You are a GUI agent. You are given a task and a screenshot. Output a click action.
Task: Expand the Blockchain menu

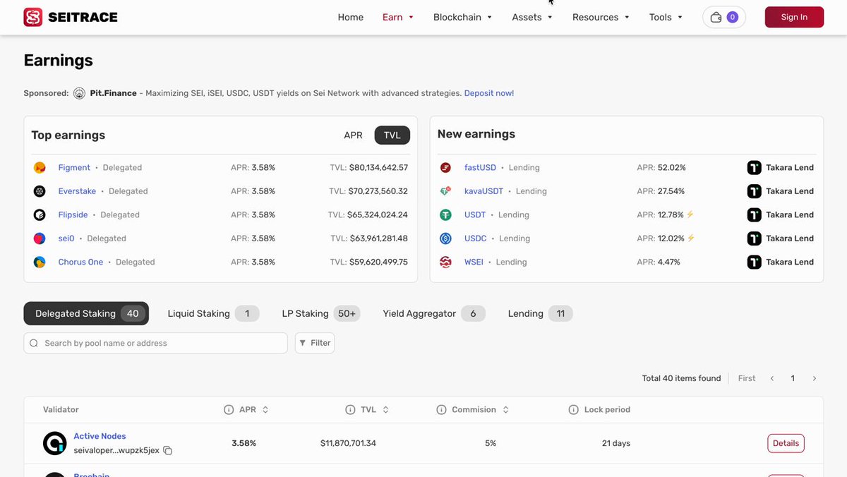(x=463, y=17)
